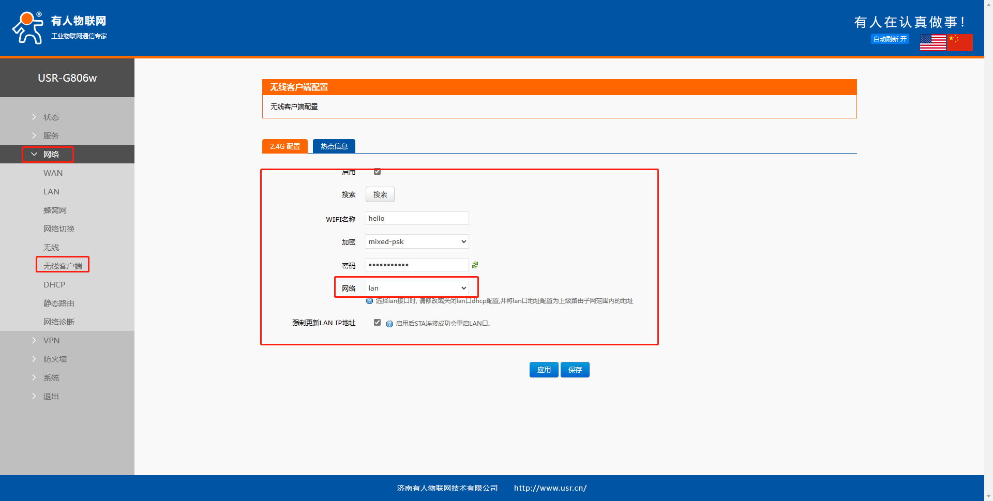Click the info icon next to the STA restart note
The height and width of the screenshot is (501, 993).
(x=389, y=324)
